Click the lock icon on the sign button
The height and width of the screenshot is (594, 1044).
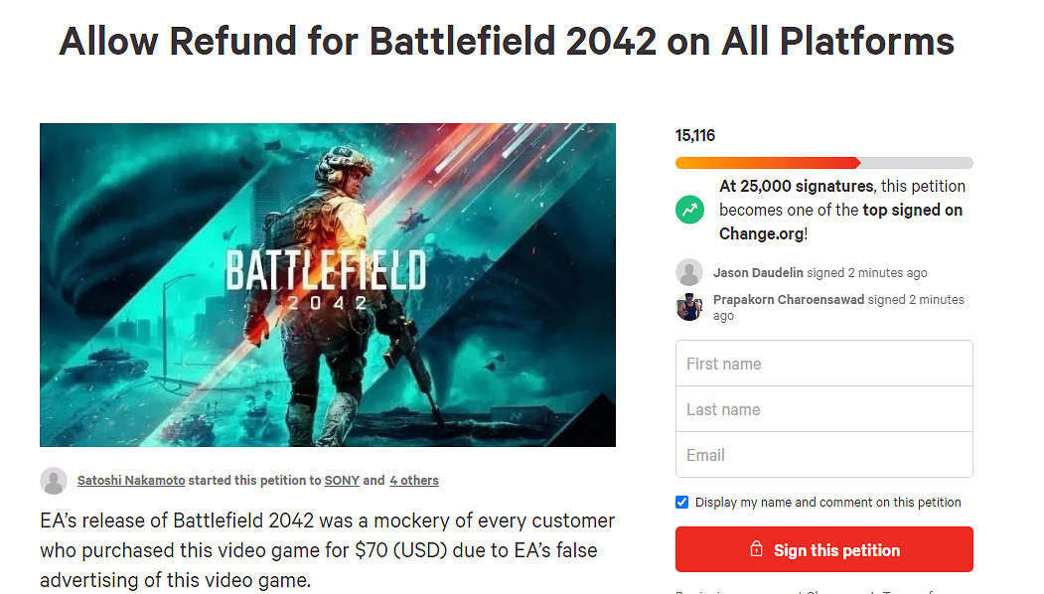pyautogui.click(x=757, y=549)
